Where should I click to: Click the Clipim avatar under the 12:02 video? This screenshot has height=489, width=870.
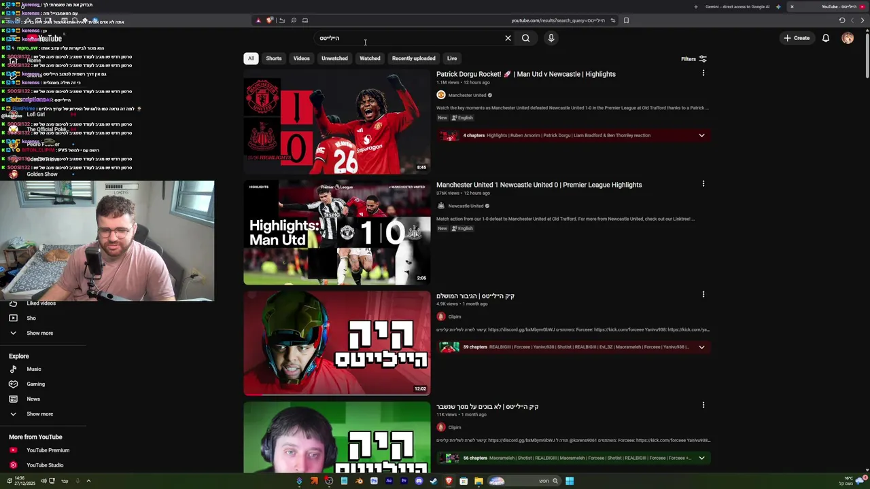[441, 316]
